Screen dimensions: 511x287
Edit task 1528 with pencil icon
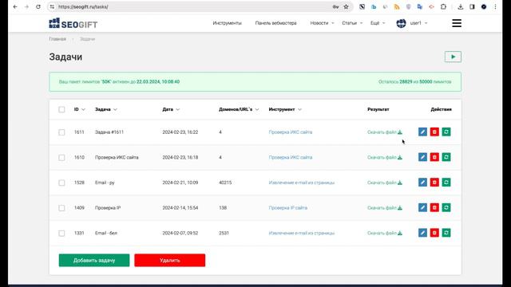[x=422, y=183]
